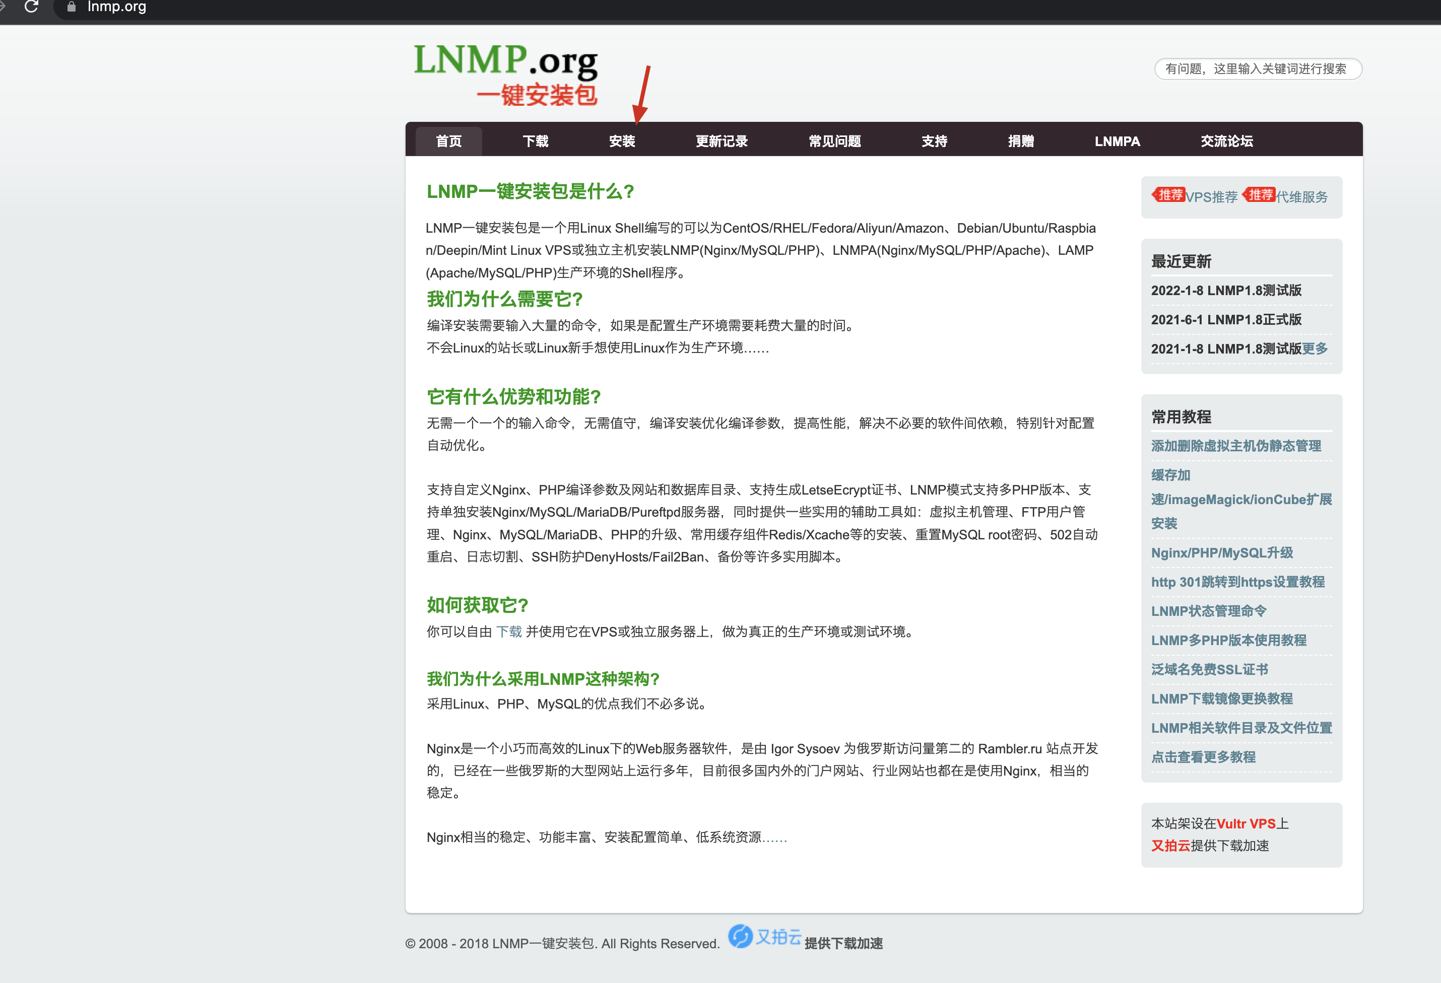Open the 常见问题 nav item
The width and height of the screenshot is (1441, 983).
(834, 142)
